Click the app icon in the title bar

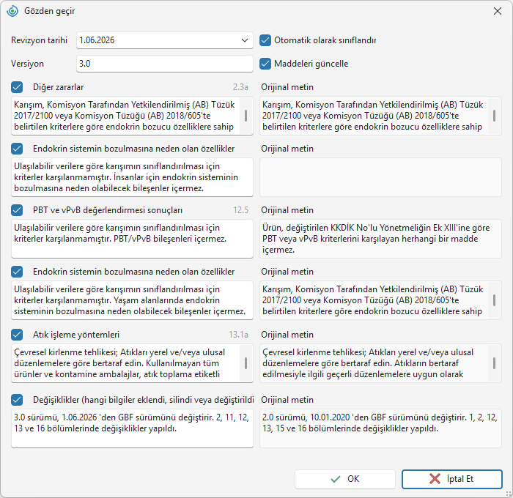coord(12,11)
